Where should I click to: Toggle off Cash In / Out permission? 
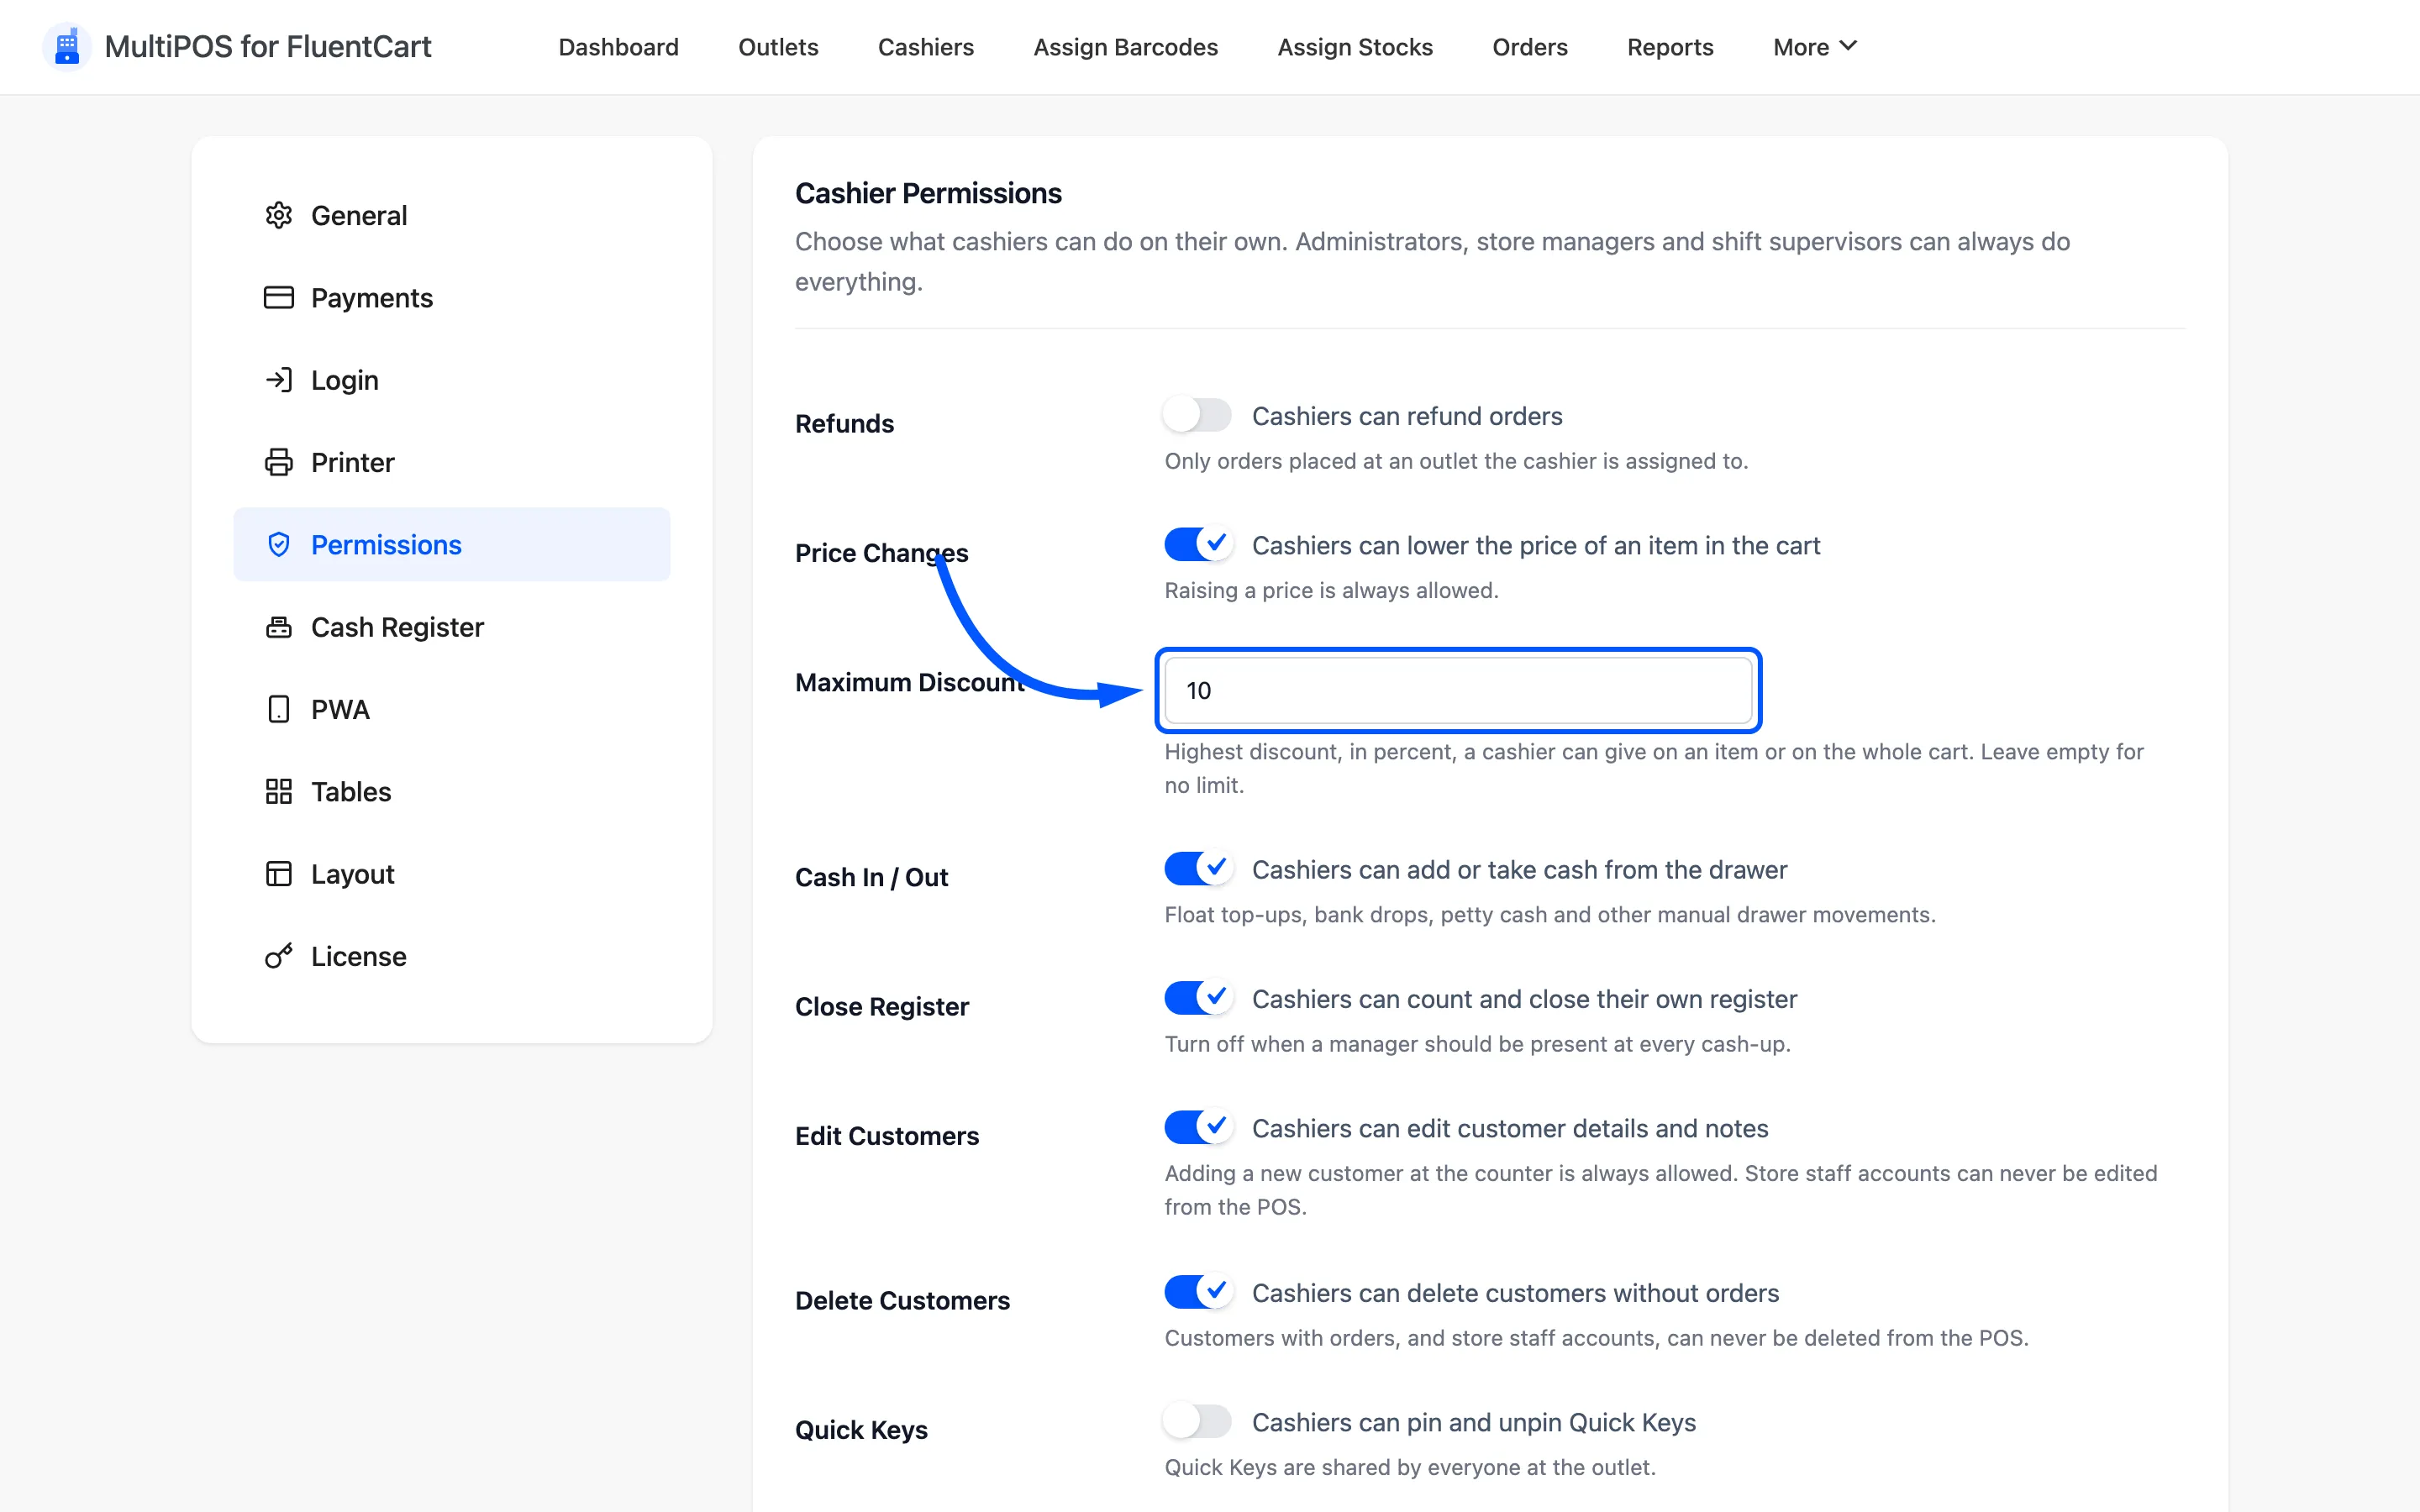(1197, 869)
